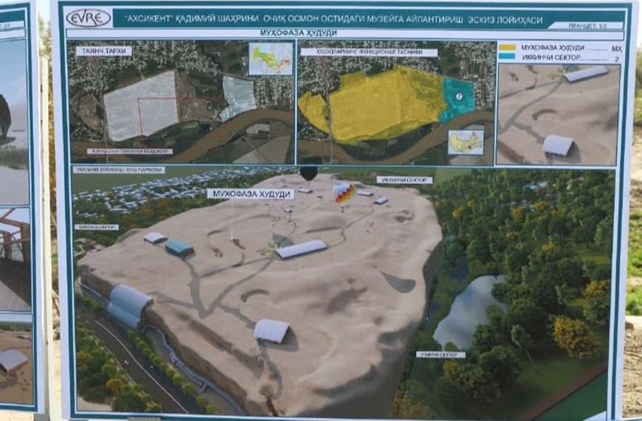Click the МУҲОФАЗА ҲУДУДИ callout label on 3D render
The width and height of the screenshot is (642, 421).
[249, 194]
